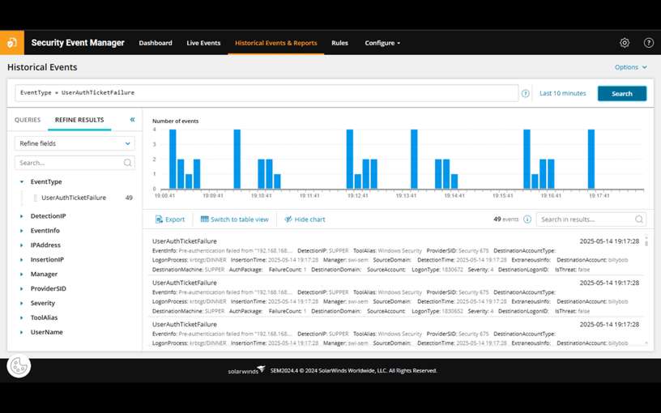This screenshot has width=661, height=413.
Task: Open help via the top-right question mark
Action: (x=648, y=43)
